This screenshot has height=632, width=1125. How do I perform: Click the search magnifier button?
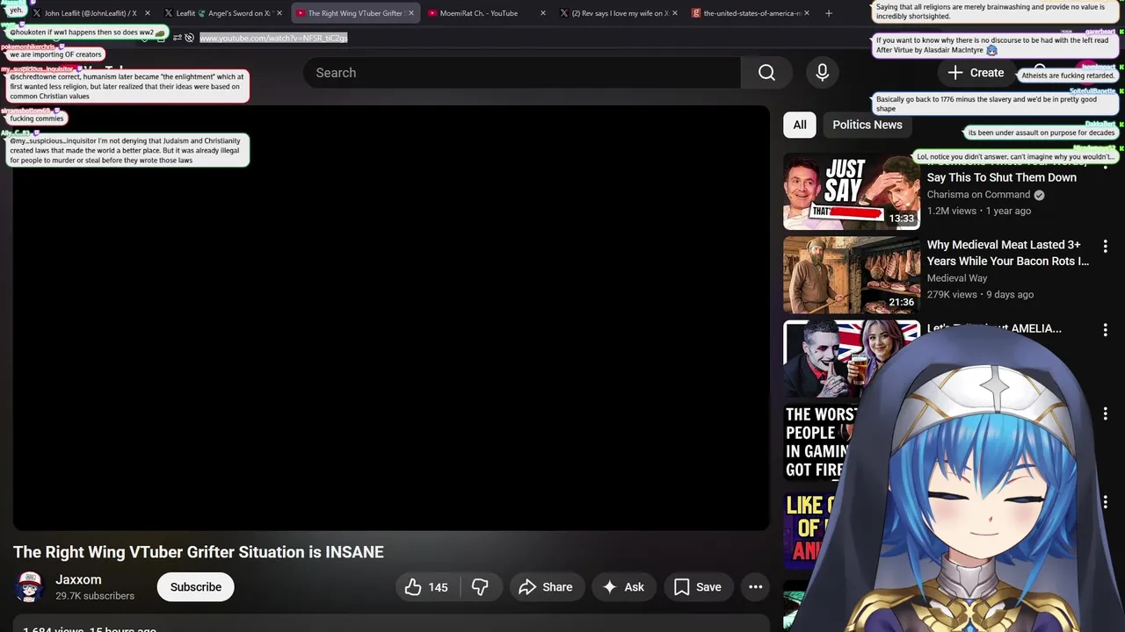766,73
